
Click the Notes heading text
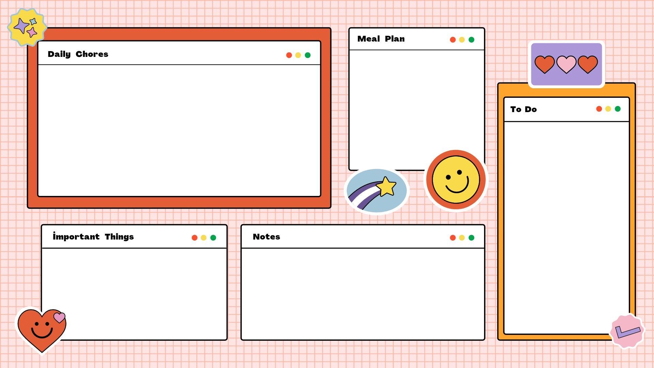(x=266, y=237)
